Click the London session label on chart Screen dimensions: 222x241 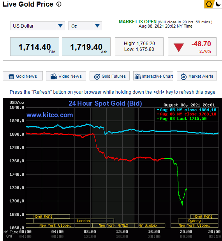[x=83, y=221]
